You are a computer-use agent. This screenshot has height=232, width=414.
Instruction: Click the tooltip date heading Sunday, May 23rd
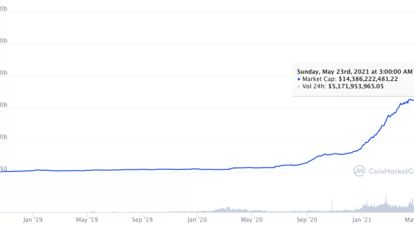pos(355,72)
